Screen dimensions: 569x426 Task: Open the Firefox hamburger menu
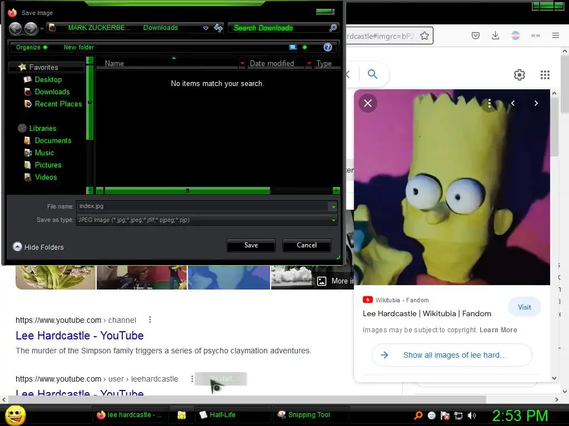pyautogui.click(x=556, y=35)
